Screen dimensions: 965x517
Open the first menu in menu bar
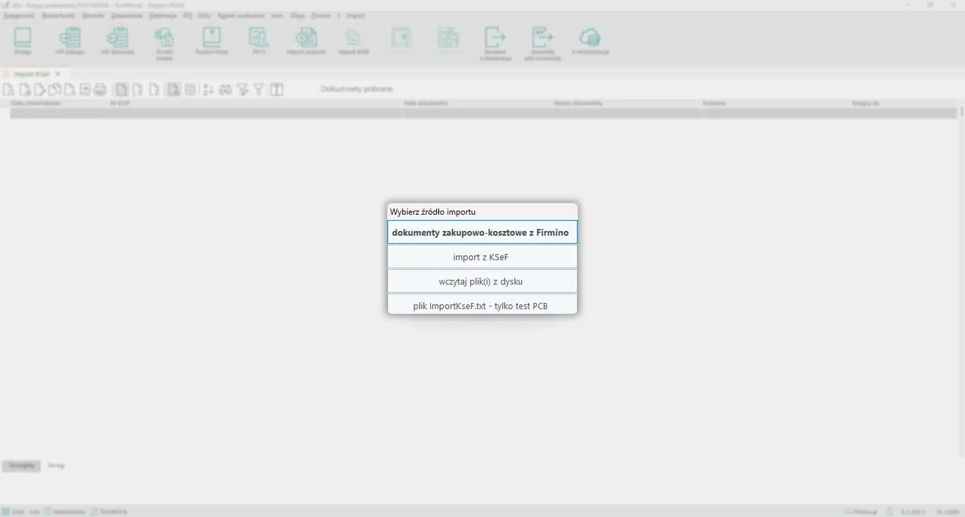coord(19,16)
